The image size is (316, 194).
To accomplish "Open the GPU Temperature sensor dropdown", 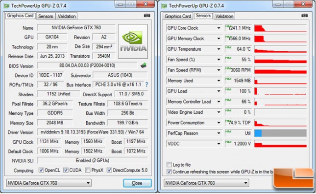I will pos(219,49).
